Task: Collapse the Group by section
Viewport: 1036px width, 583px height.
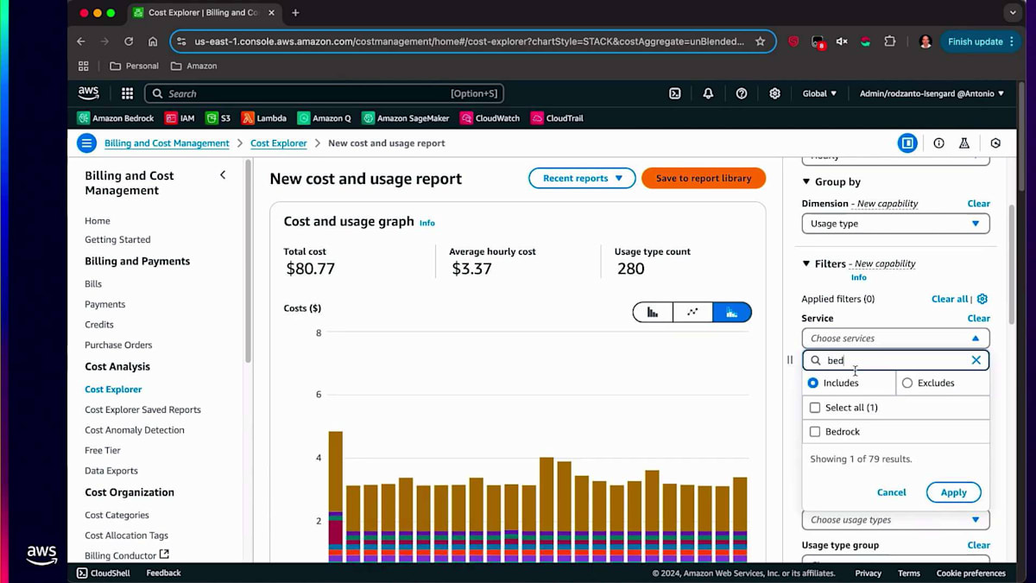Action: point(806,182)
